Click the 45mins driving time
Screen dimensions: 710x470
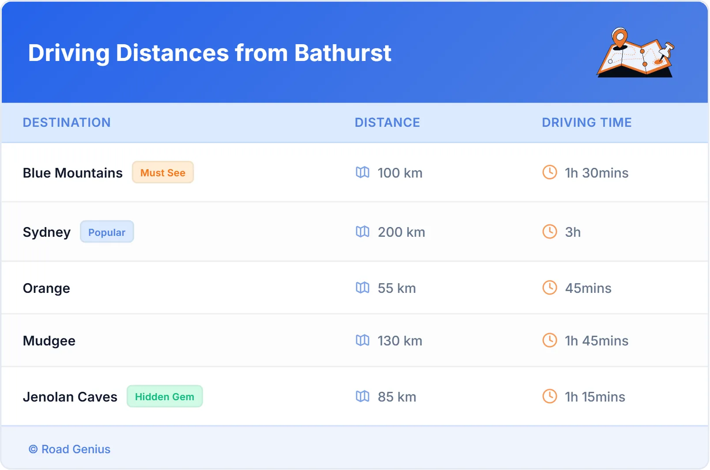[588, 288]
